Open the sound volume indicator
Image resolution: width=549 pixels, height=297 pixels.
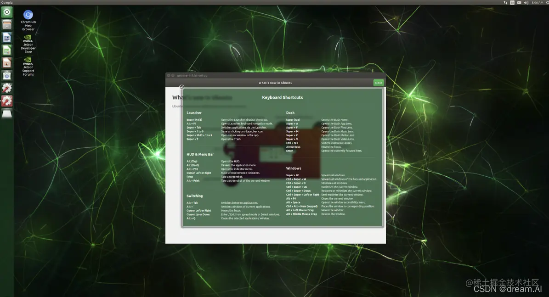pyautogui.click(x=526, y=2)
